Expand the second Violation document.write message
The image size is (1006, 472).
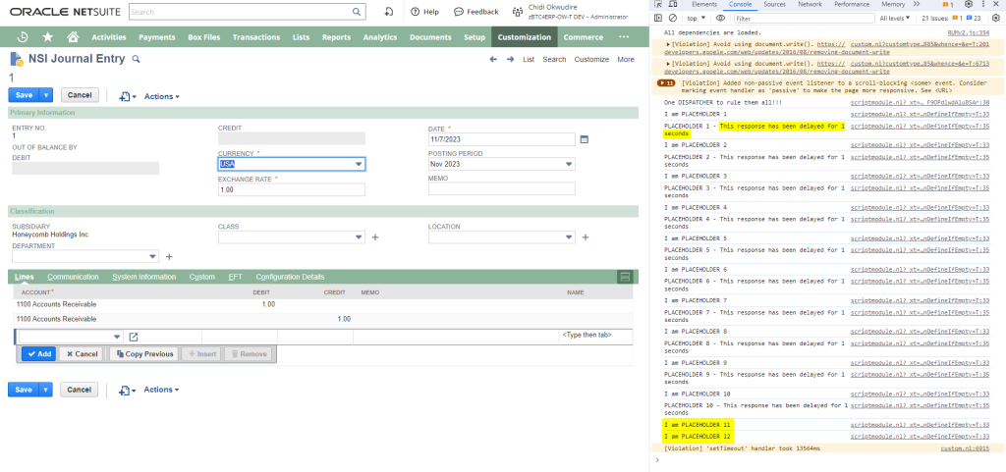[669, 64]
